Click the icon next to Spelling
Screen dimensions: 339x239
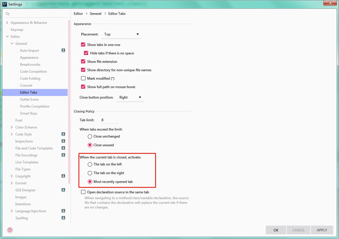click(x=63, y=218)
